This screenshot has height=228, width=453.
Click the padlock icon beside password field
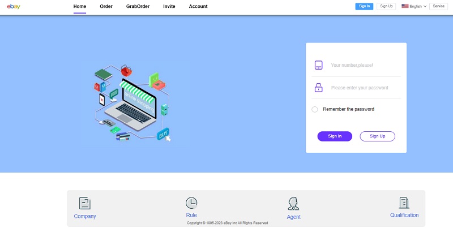click(x=319, y=88)
